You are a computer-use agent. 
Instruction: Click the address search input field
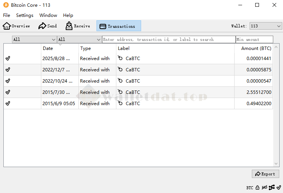(169, 39)
